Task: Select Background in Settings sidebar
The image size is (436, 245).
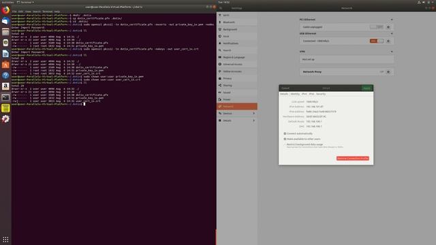Action: [x=237, y=29]
